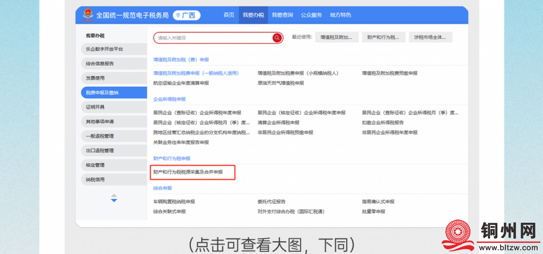Click 清算企业所得税申报 link
The height and width of the screenshot is (254, 543).
[278, 122]
